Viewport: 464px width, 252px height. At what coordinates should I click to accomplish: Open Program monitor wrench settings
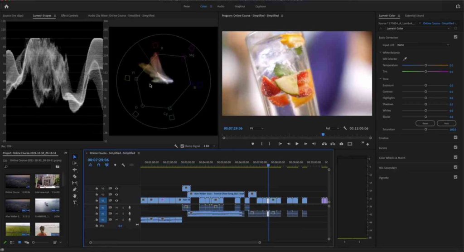(x=345, y=128)
